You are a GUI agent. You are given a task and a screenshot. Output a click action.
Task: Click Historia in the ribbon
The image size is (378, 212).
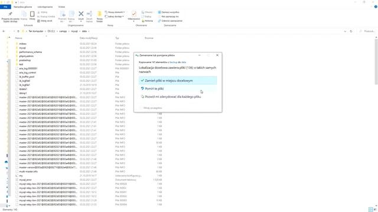coord(147,21)
